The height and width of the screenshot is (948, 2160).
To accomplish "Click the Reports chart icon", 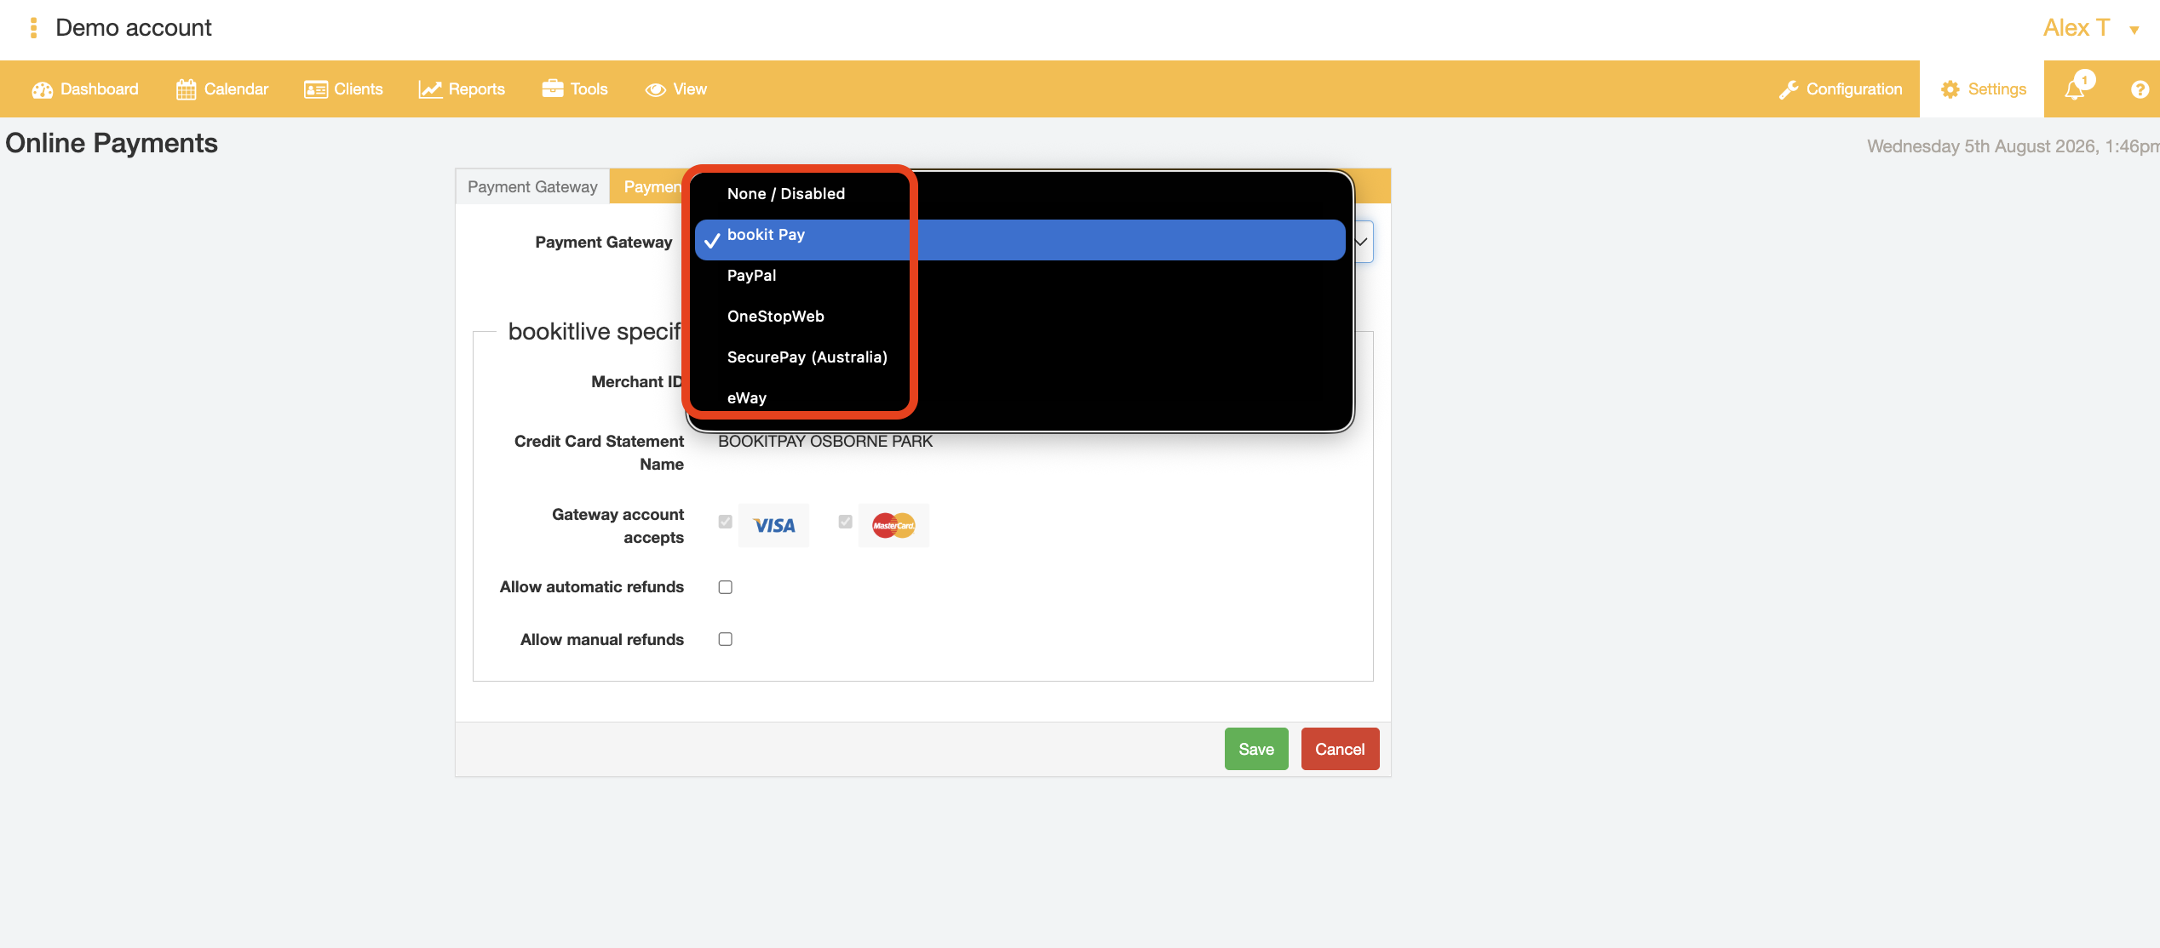I will 430,89.
